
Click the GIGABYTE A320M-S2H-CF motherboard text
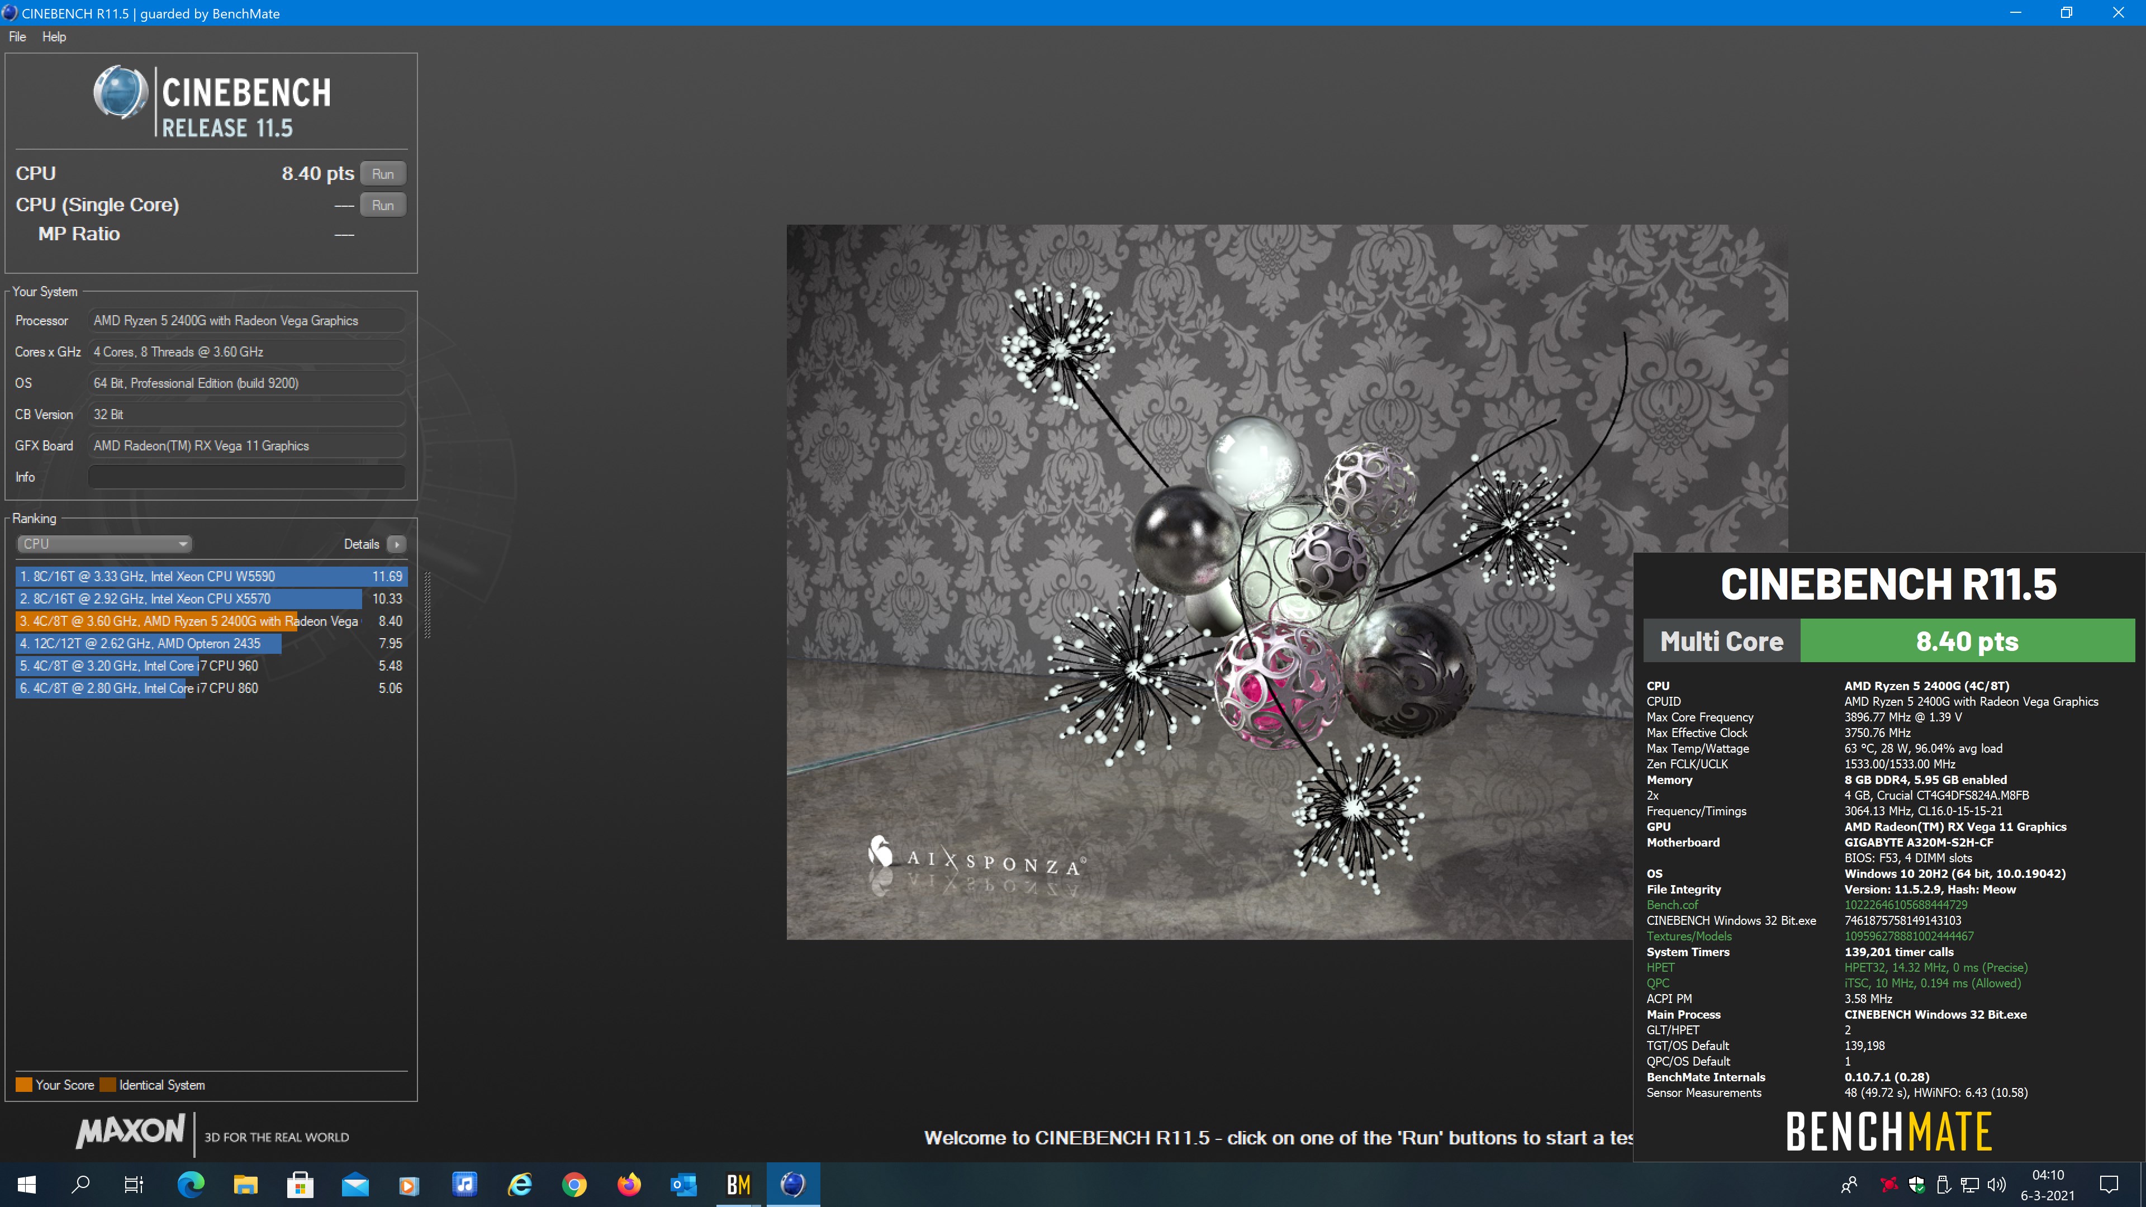click(1919, 842)
